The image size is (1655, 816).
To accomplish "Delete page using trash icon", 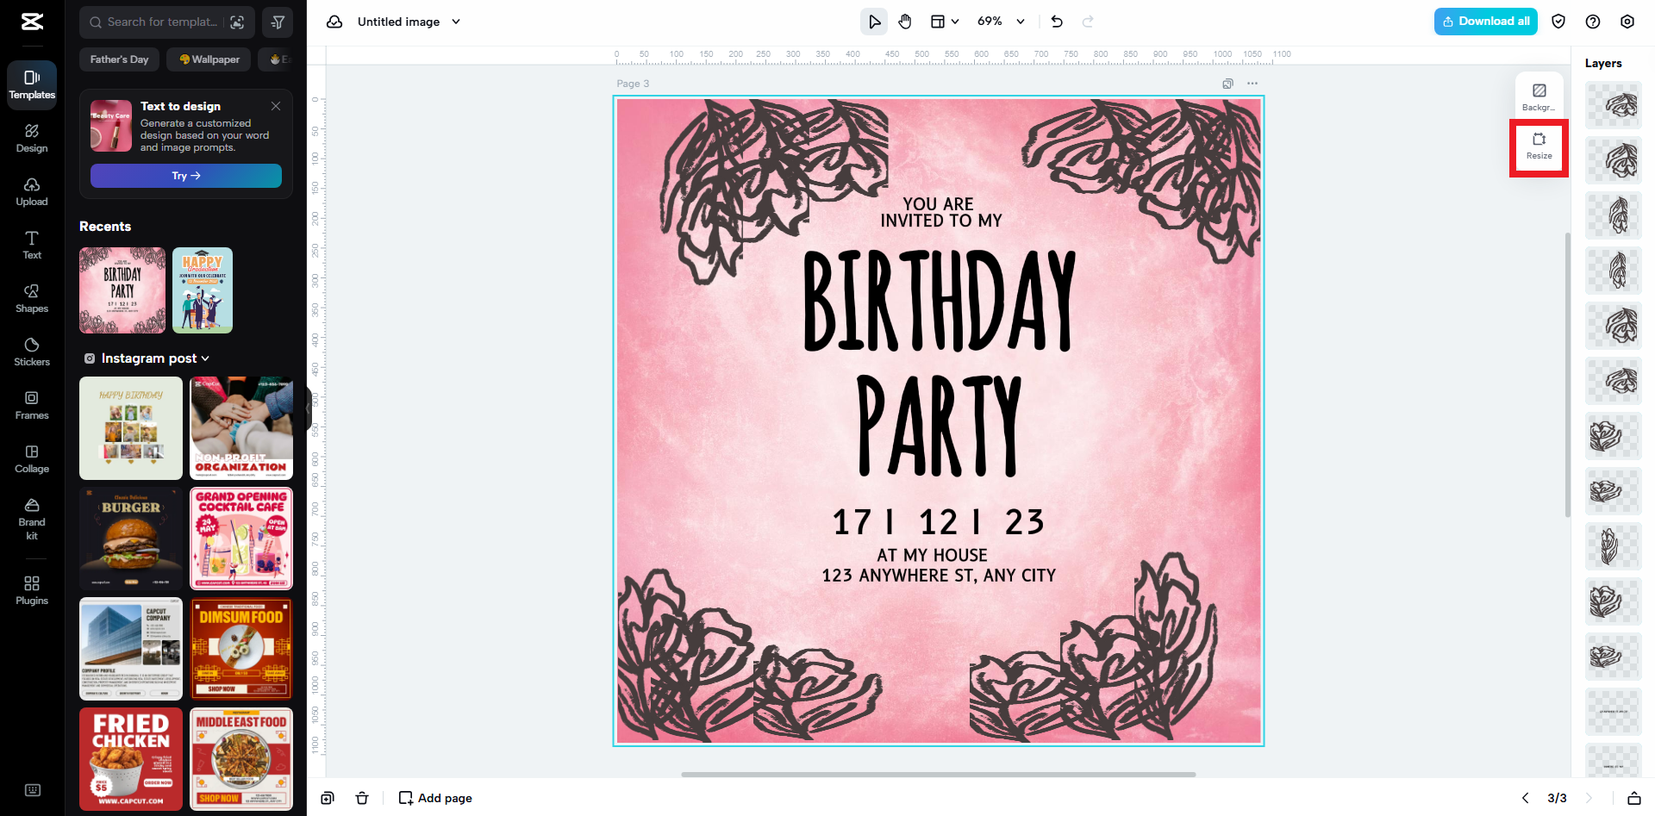I will pyautogui.click(x=362, y=798).
